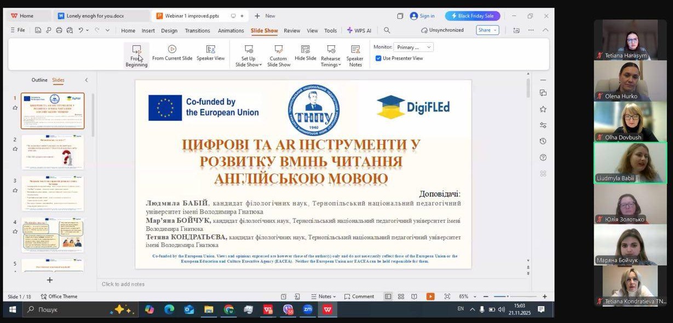
Task: Select slide 3 thumbnail in slide panel
Action: (53, 193)
